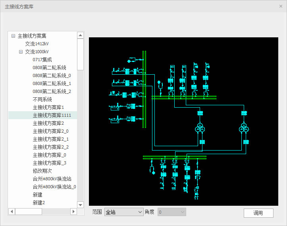This screenshot has height=226, width=287.
Task: Click the tree scroll down arrow
Action: [x=81, y=205]
